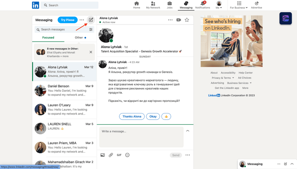Open message search filter settings
Image resolution: width=297 pixels, height=169 pixels.
pos(91,30)
